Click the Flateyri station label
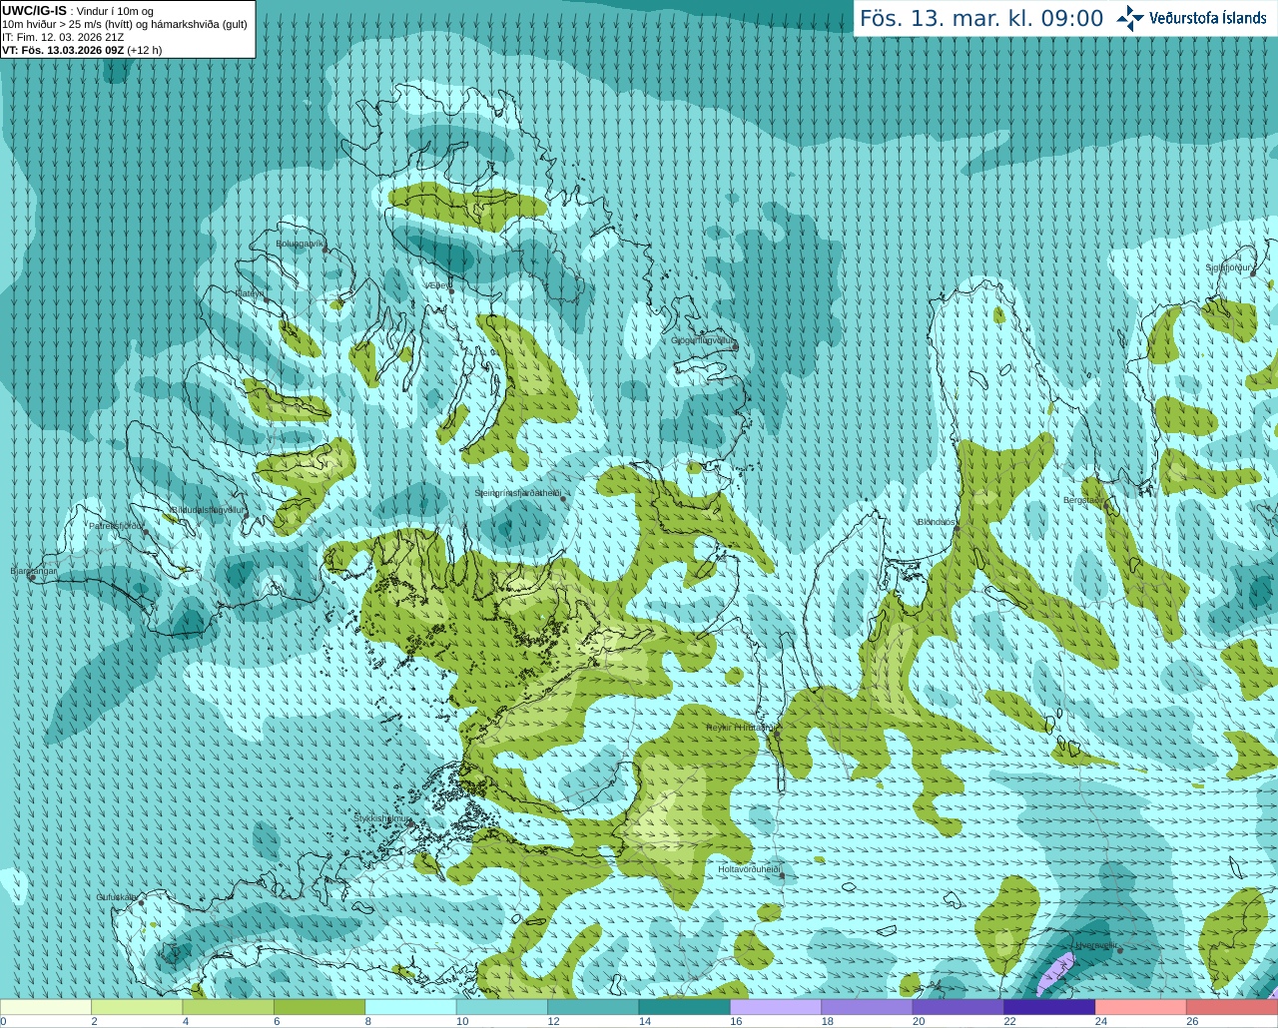The height and width of the screenshot is (1028, 1278). [x=250, y=293]
